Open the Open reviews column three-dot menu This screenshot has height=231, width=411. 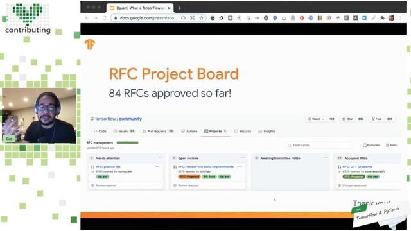point(243,158)
